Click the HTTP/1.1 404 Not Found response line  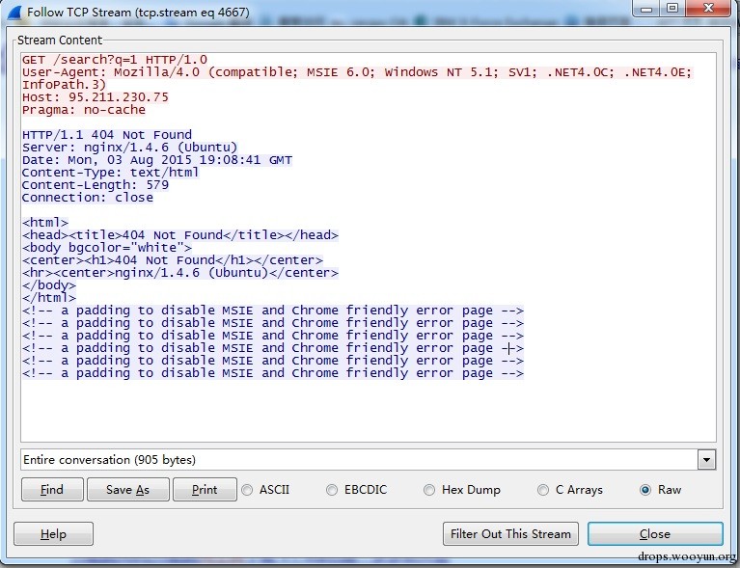pyautogui.click(x=106, y=135)
